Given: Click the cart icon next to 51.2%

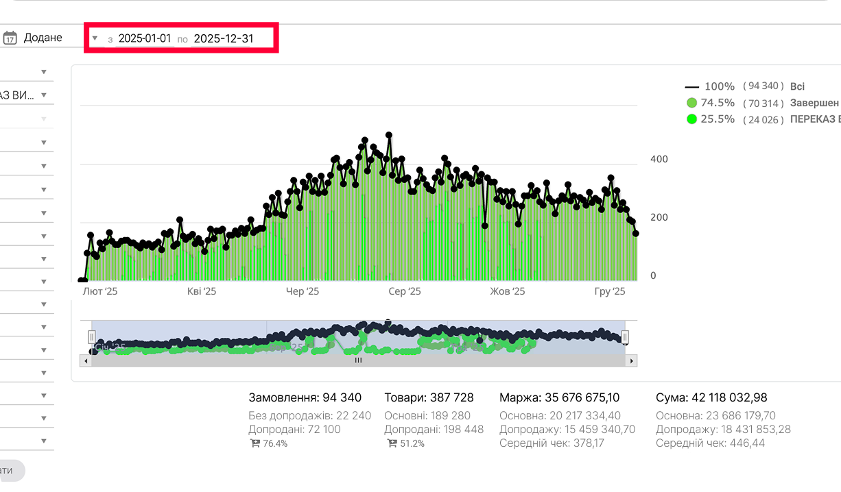Looking at the screenshot, I should (x=391, y=443).
